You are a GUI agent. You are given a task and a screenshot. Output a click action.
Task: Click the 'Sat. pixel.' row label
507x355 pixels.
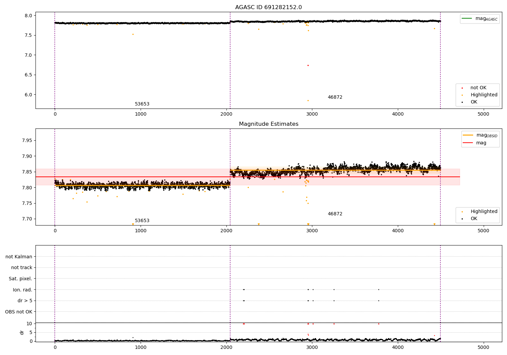coord(21,279)
